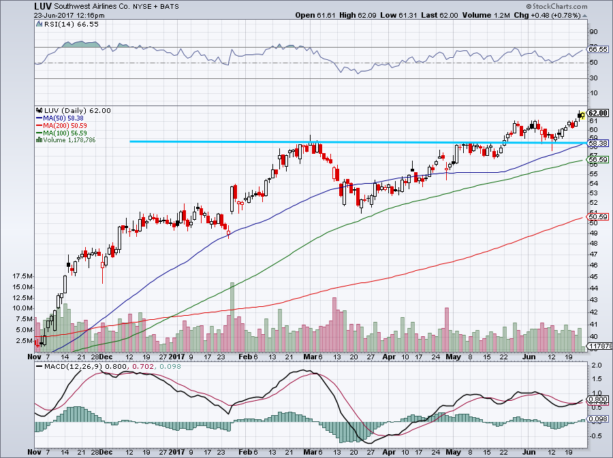Click the 56.59 green tag on price axis
The width and height of the screenshot is (613, 458).
tap(598, 160)
